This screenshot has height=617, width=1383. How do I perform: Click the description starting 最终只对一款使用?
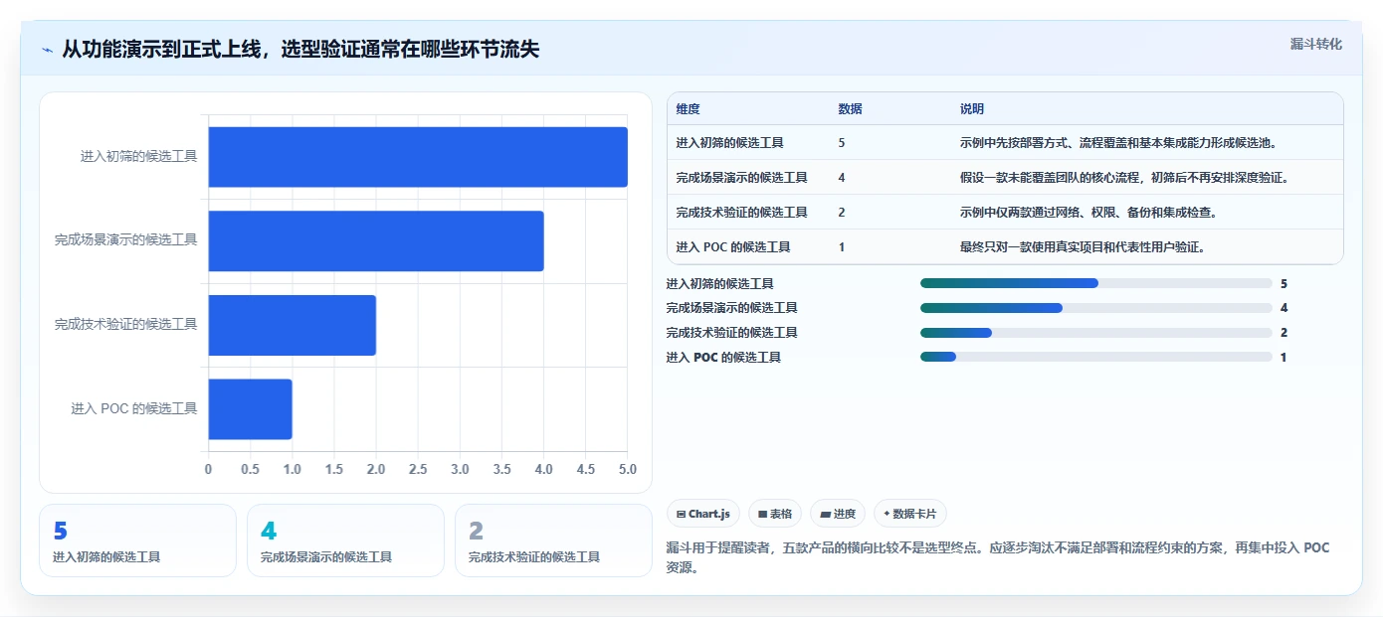coord(1083,247)
